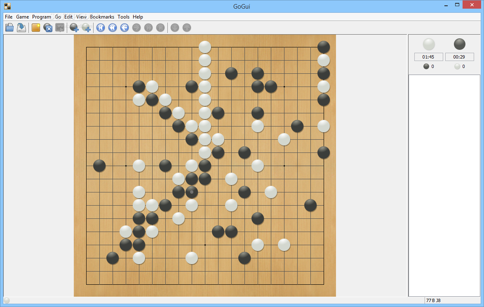Select the Setup White stones icon
The image size is (484, 307).
click(87, 28)
